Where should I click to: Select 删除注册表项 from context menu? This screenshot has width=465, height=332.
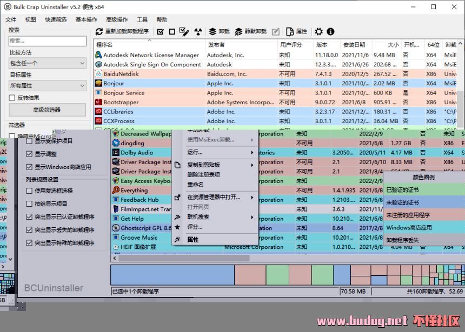click(203, 174)
